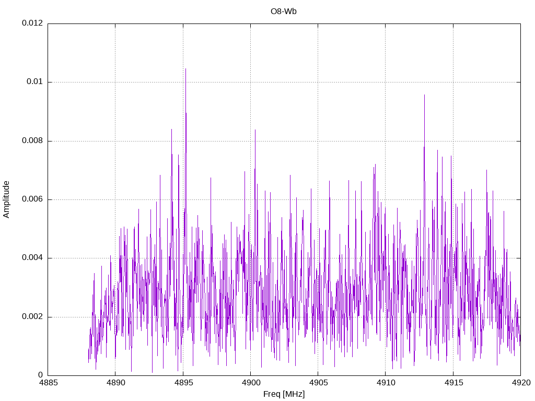Click the x-axis tick label '4920'

click(x=521, y=383)
